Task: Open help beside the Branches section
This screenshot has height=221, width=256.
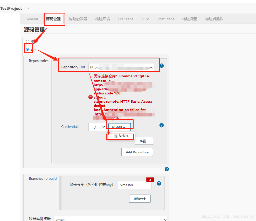Action: click(x=167, y=169)
